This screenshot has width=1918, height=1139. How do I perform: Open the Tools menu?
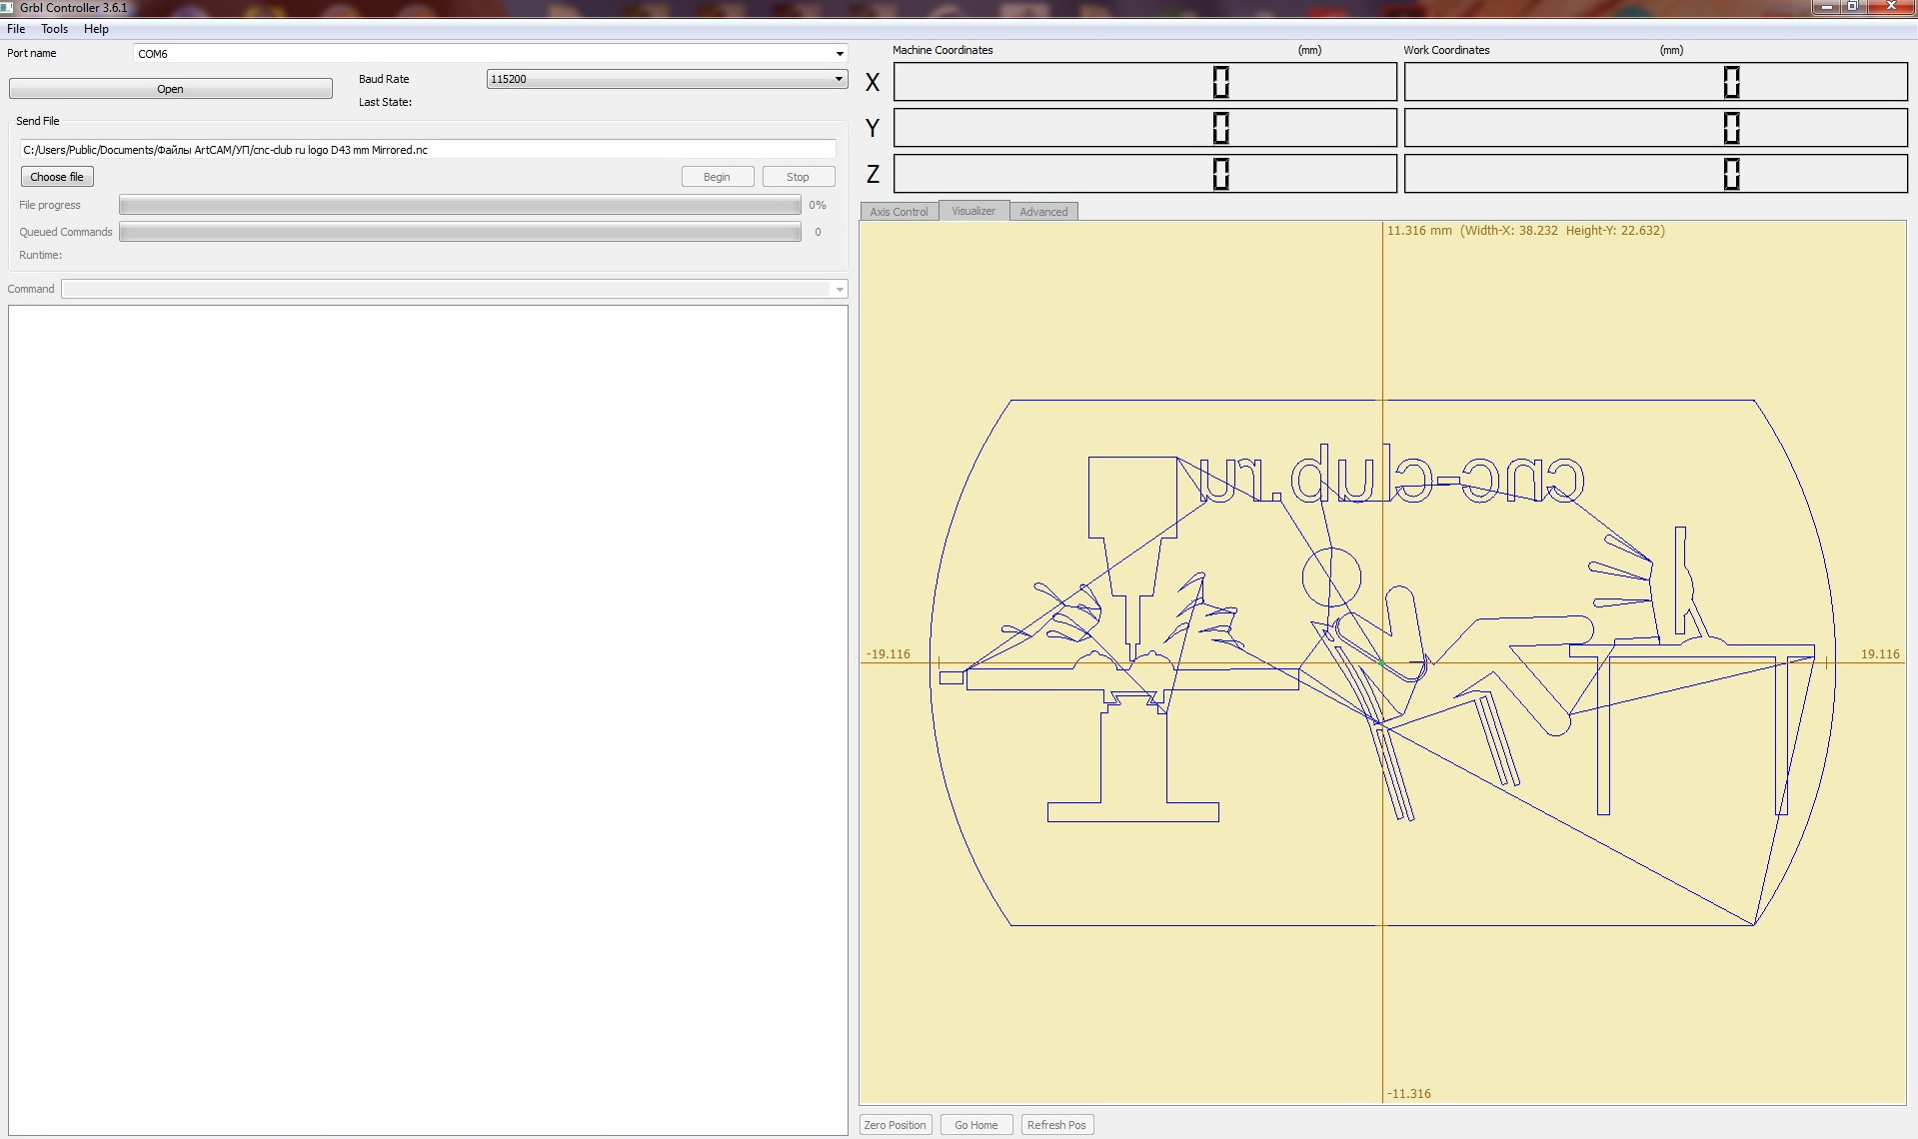54,29
